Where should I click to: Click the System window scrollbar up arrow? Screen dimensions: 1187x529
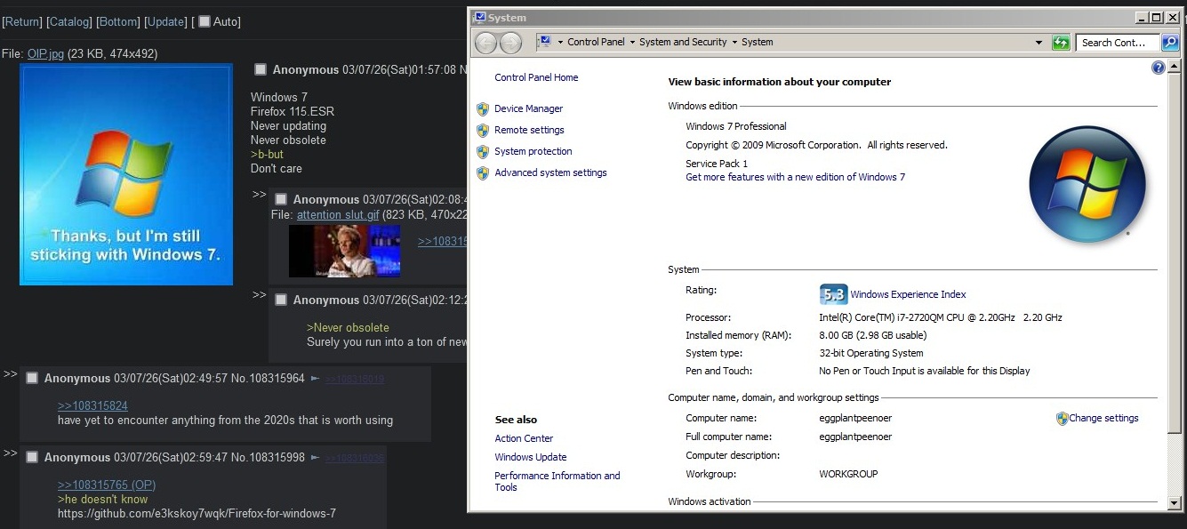[x=1175, y=68]
